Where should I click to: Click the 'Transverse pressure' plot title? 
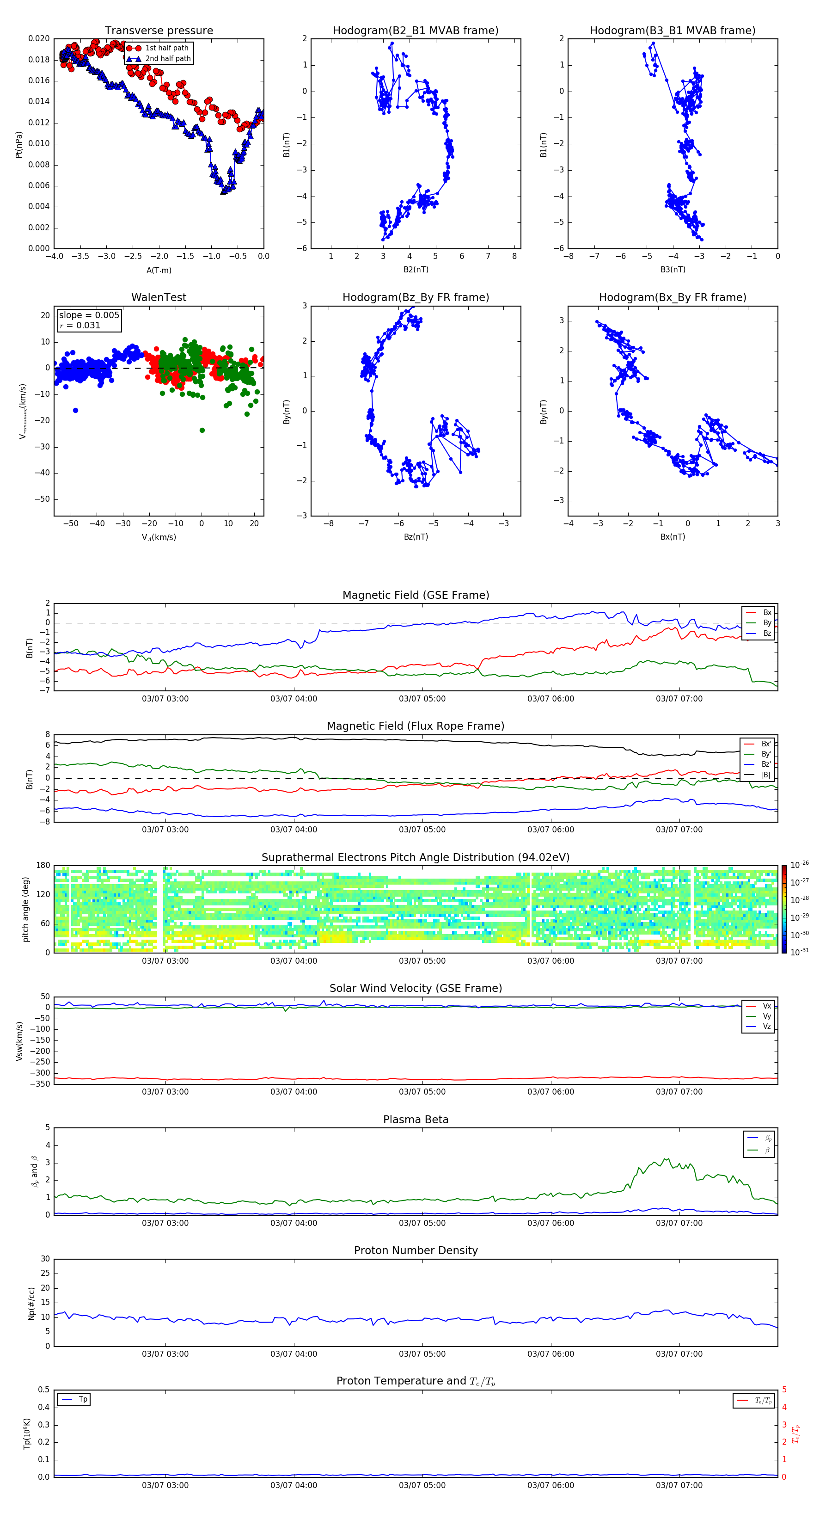click(159, 30)
